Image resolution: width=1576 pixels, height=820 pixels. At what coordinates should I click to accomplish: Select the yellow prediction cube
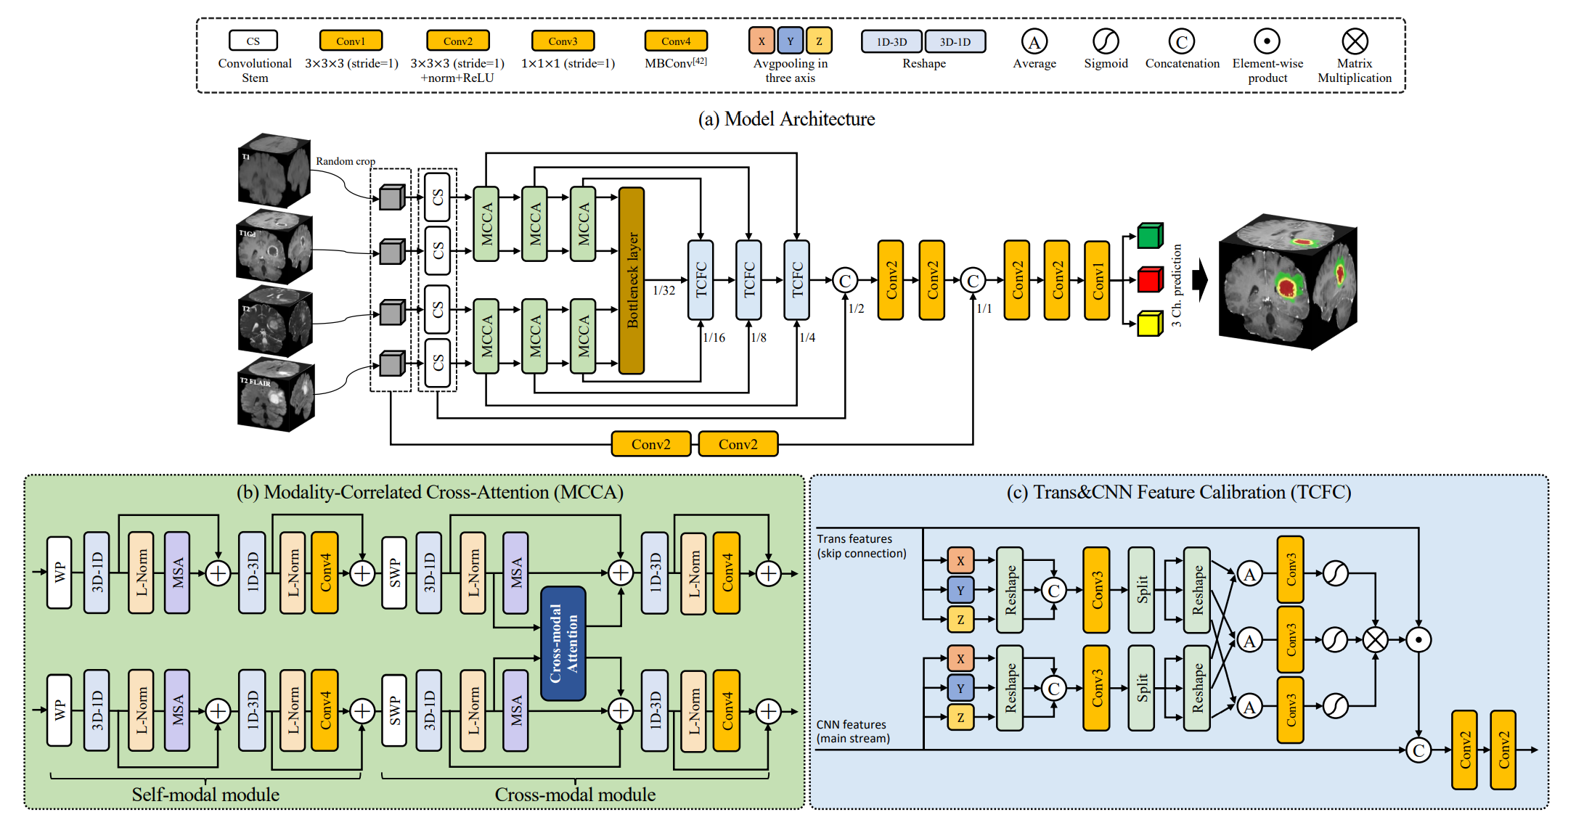click(1150, 324)
